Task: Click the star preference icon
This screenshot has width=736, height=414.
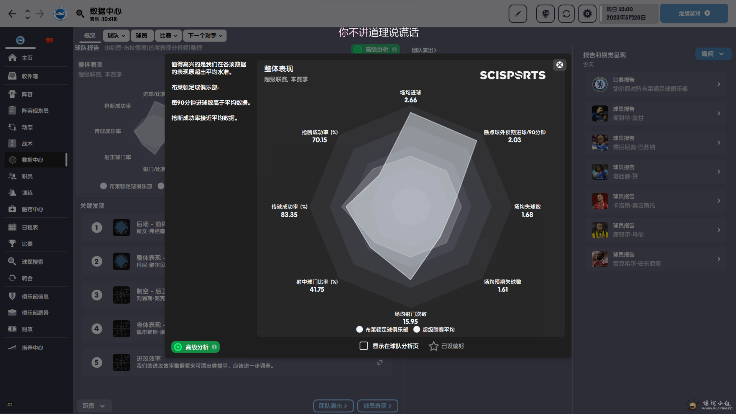Action: pyautogui.click(x=434, y=346)
